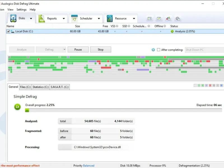Switch to the S.M.A.R.T. (C:) tab
This screenshot has width=224, height=168.
60,87
